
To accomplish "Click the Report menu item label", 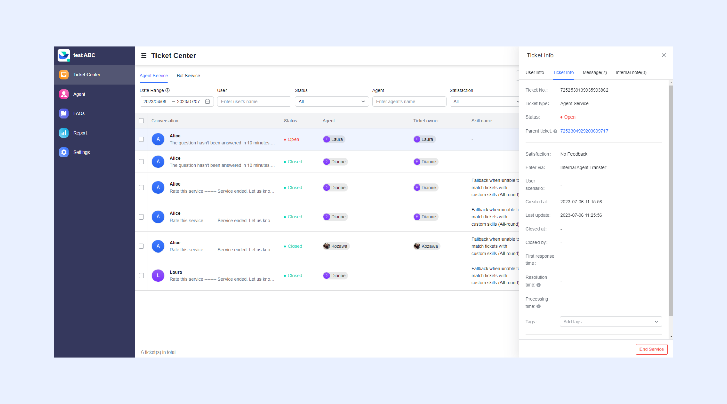I will coord(80,133).
